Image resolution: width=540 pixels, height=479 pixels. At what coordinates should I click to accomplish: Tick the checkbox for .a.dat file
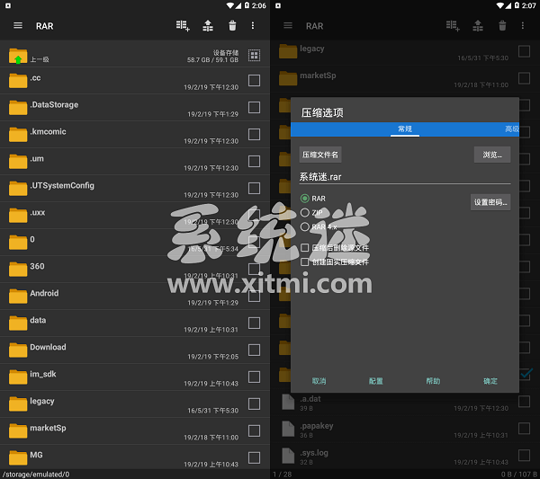pyautogui.click(x=524, y=402)
